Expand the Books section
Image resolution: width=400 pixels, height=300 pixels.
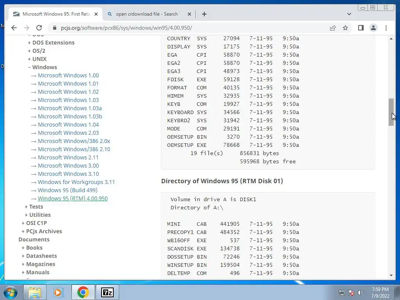click(x=32, y=248)
